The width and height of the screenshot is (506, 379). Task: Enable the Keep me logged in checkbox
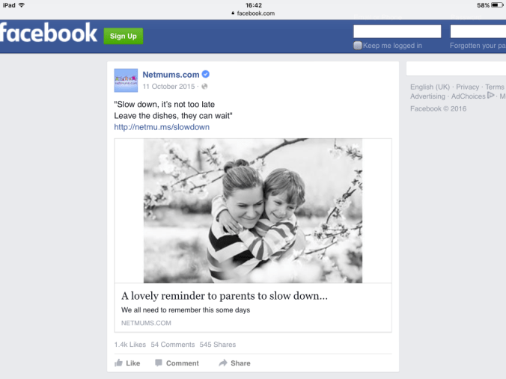(x=358, y=46)
